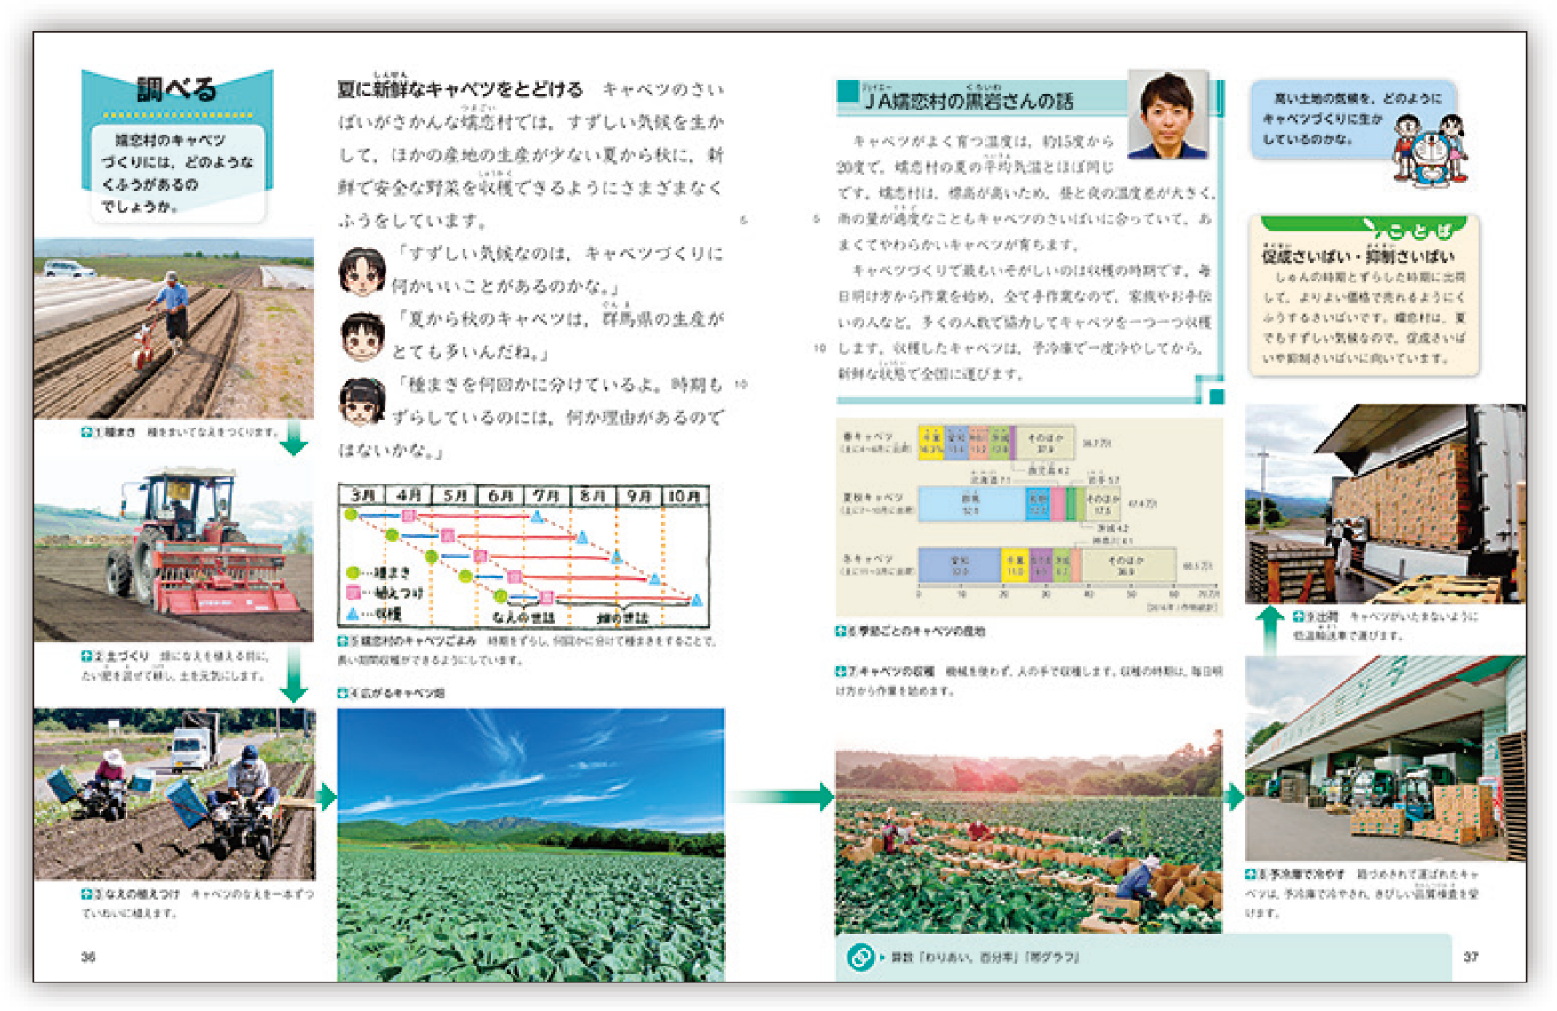Screen dimensions: 1557x1011
Task: Click the red tractor soil-preparation photo
Action: pyautogui.click(x=174, y=552)
